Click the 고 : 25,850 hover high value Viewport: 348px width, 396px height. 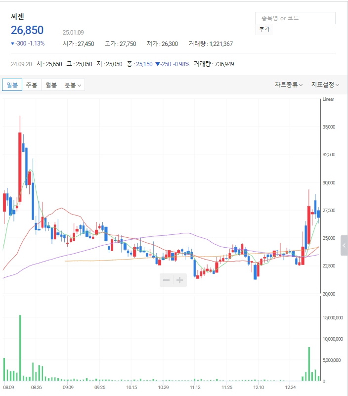pos(79,64)
